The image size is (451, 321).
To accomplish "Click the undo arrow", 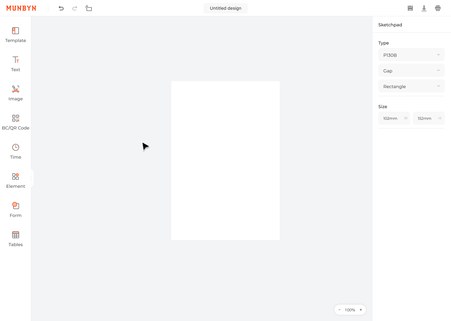I will [x=61, y=8].
